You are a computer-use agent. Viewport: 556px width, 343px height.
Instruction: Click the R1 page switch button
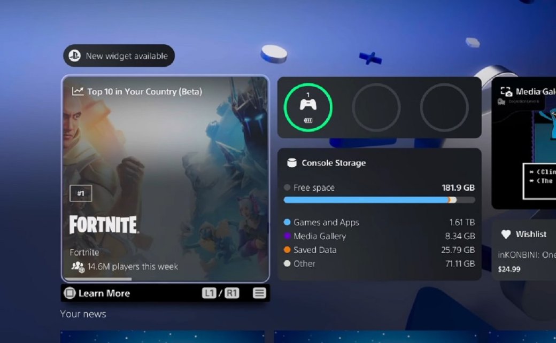232,293
